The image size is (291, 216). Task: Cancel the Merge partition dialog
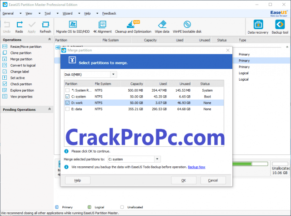[x=213, y=180]
